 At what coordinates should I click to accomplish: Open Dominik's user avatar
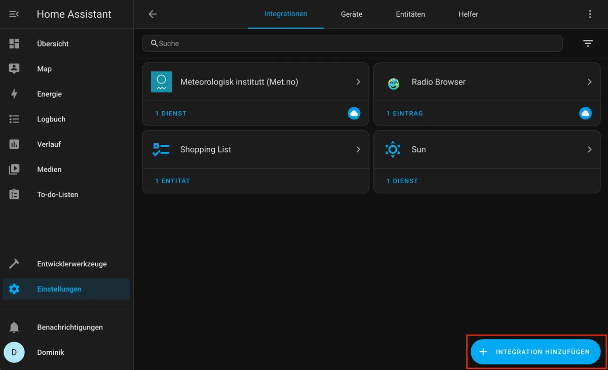[x=14, y=352]
